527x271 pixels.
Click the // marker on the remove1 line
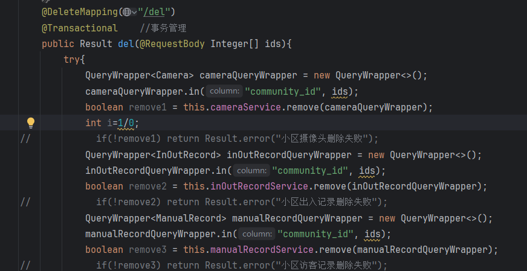[25, 139]
